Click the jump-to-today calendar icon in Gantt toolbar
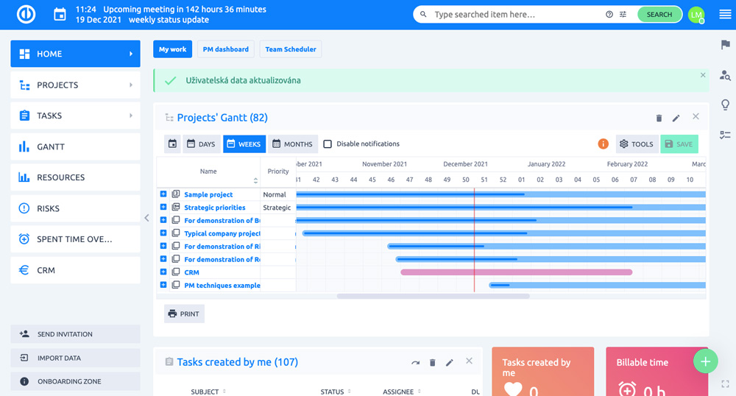The height and width of the screenshot is (396, 736). 173,144
